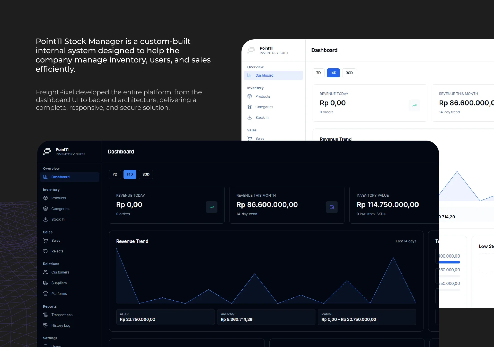Open Products label in dark sidebar

pos(59,198)
